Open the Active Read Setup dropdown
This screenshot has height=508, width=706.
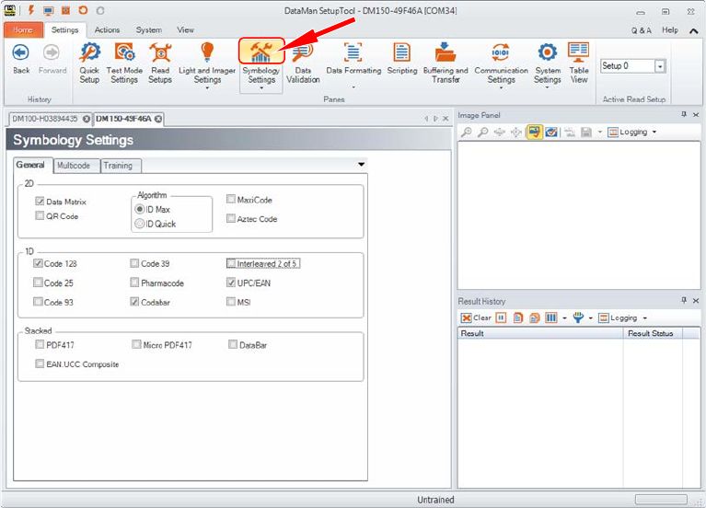point(659,66)
